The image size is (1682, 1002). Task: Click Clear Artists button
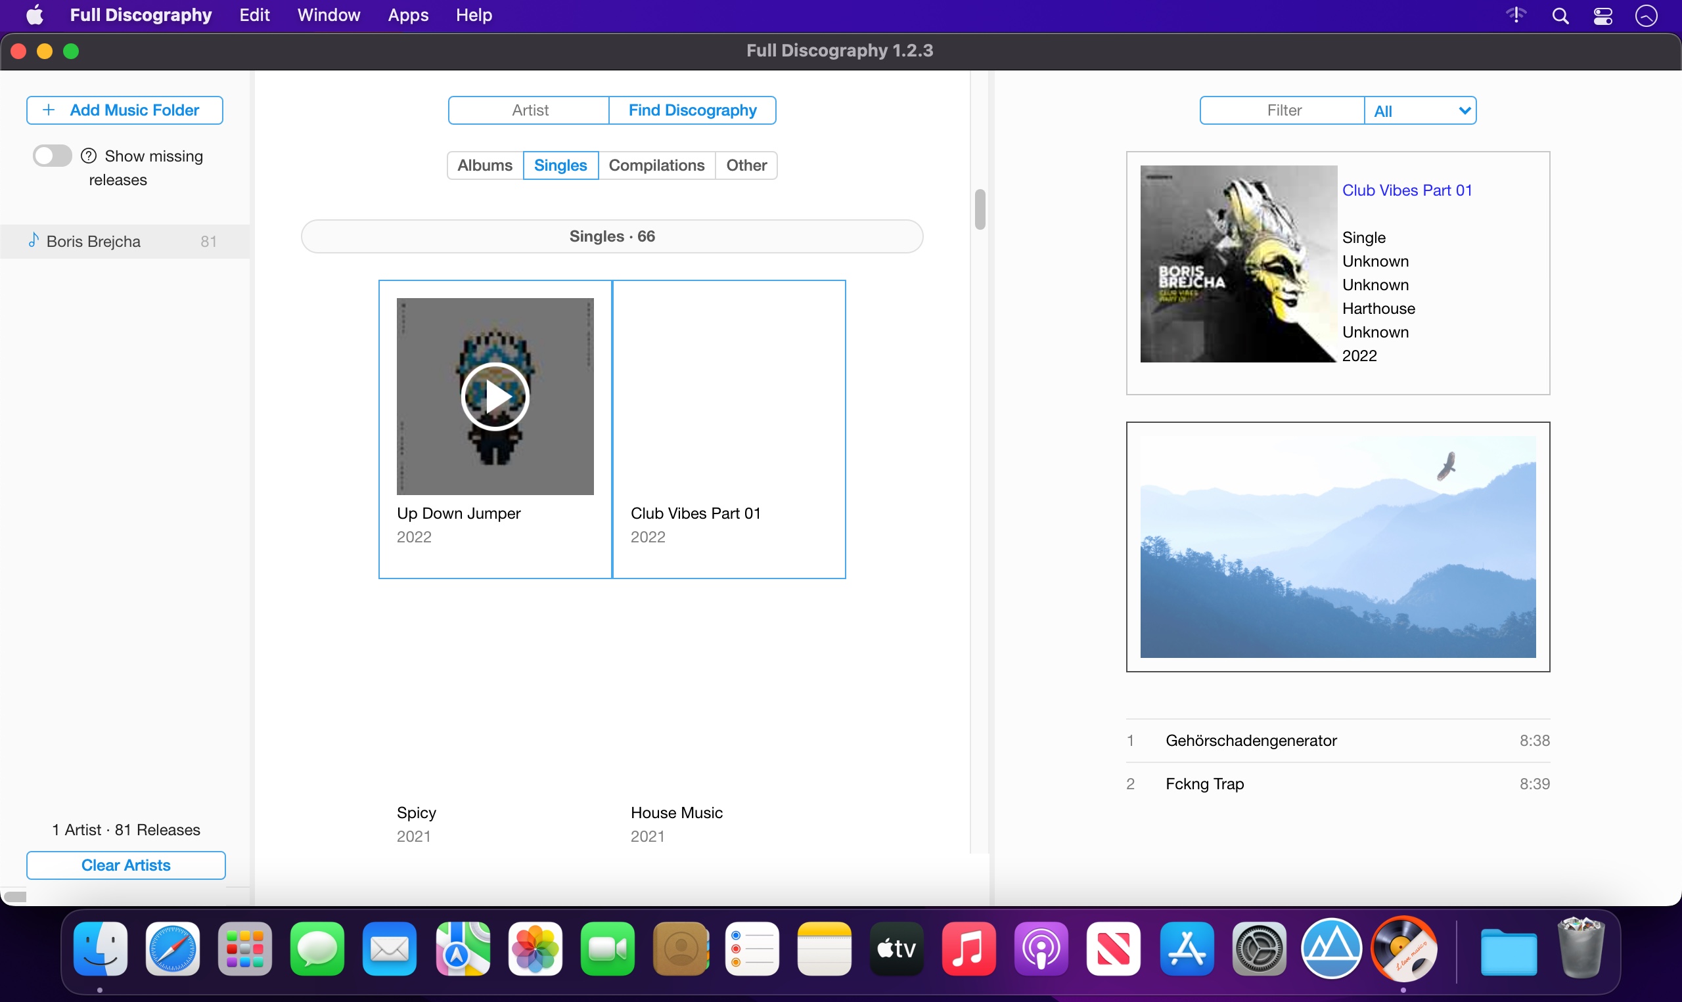pos(126,865)
